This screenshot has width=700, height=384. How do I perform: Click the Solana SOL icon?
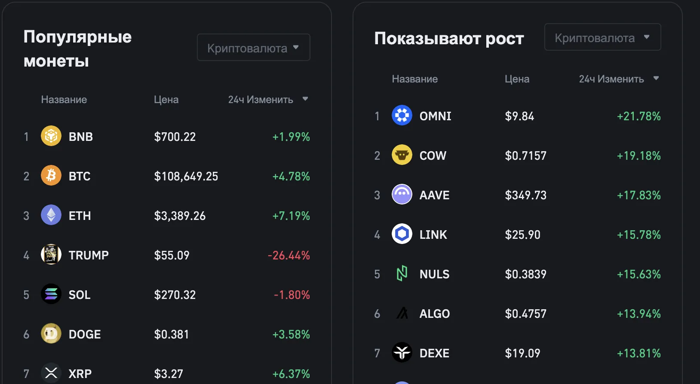point(51,294)
